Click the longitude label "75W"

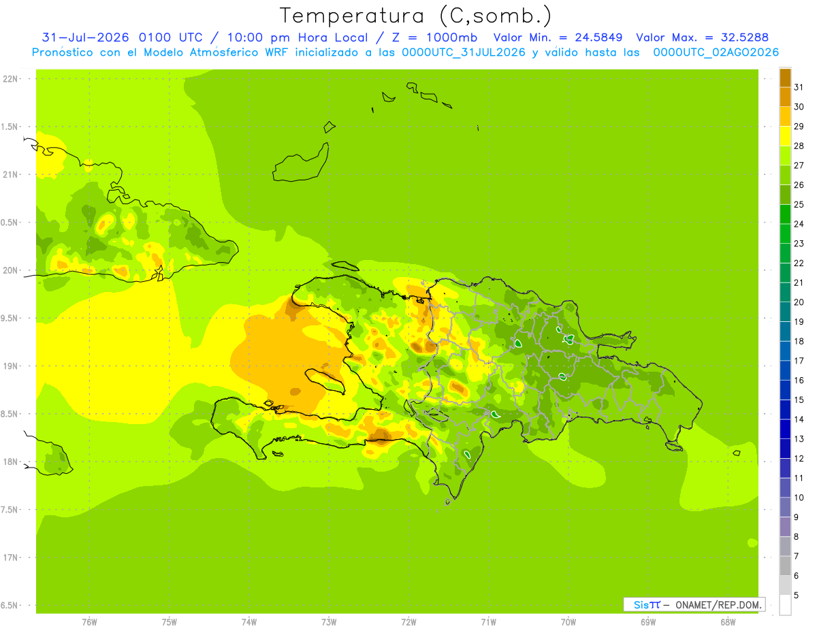point(170,623)
